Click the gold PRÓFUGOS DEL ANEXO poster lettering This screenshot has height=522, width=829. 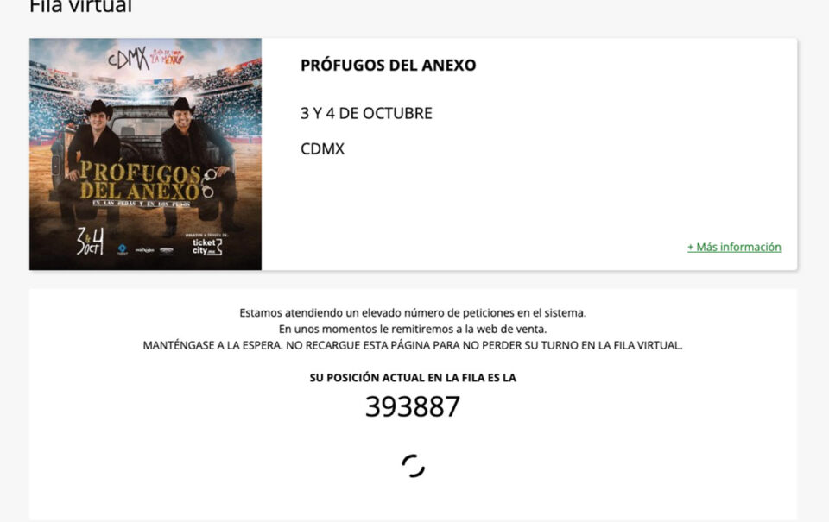coord(140,180)
